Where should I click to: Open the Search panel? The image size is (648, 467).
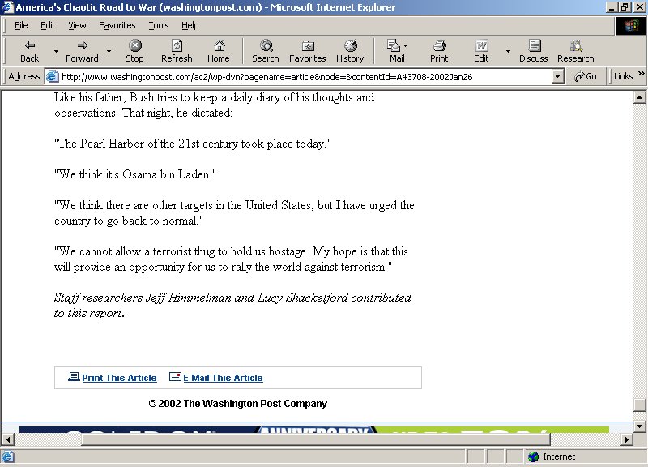tap(265, 51)
